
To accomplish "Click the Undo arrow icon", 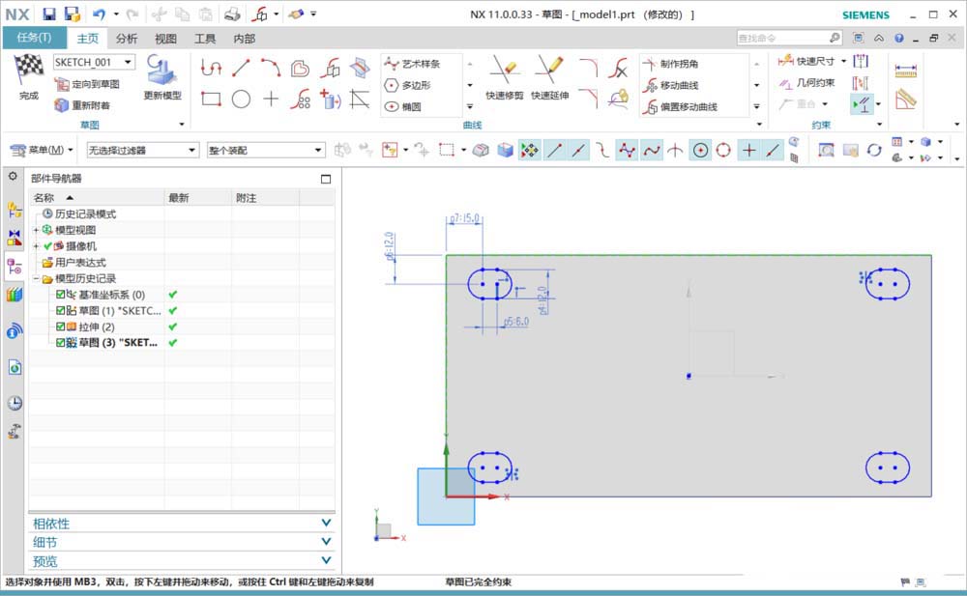I will pyautogui.click(x=99, y=14).
